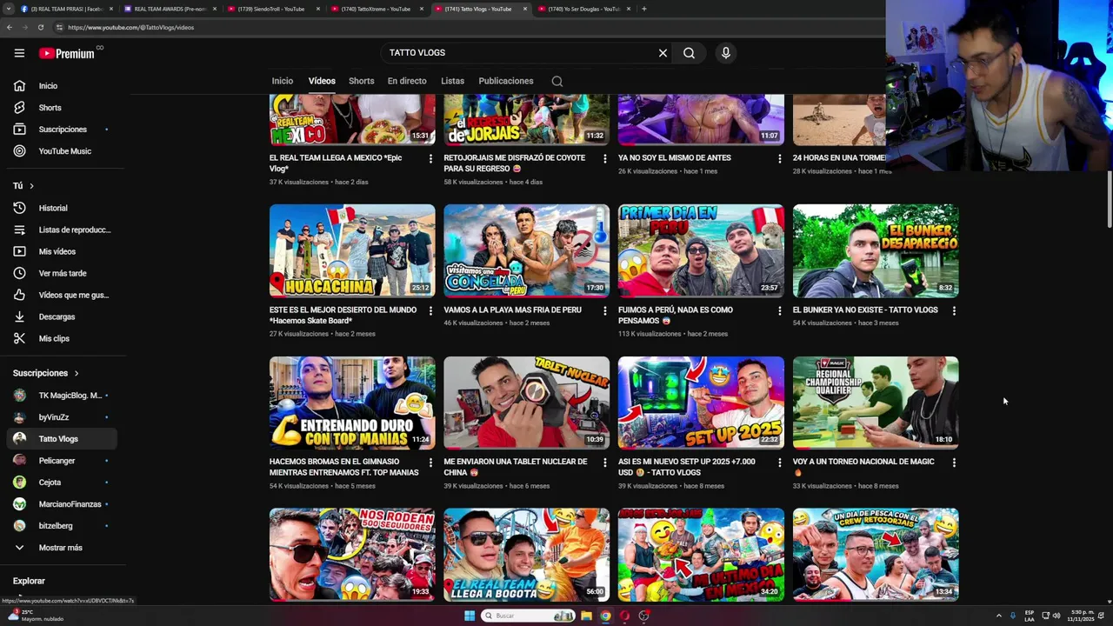Click the magnifier search button

point(689,53)
